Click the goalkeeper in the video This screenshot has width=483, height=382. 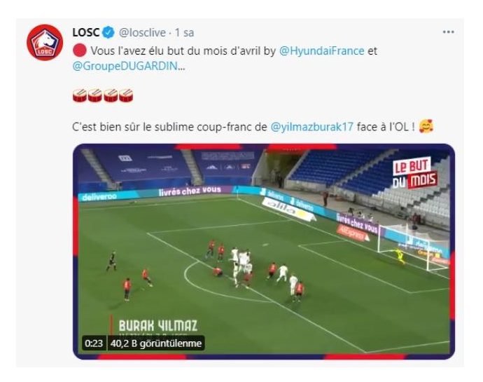point(400,256)
